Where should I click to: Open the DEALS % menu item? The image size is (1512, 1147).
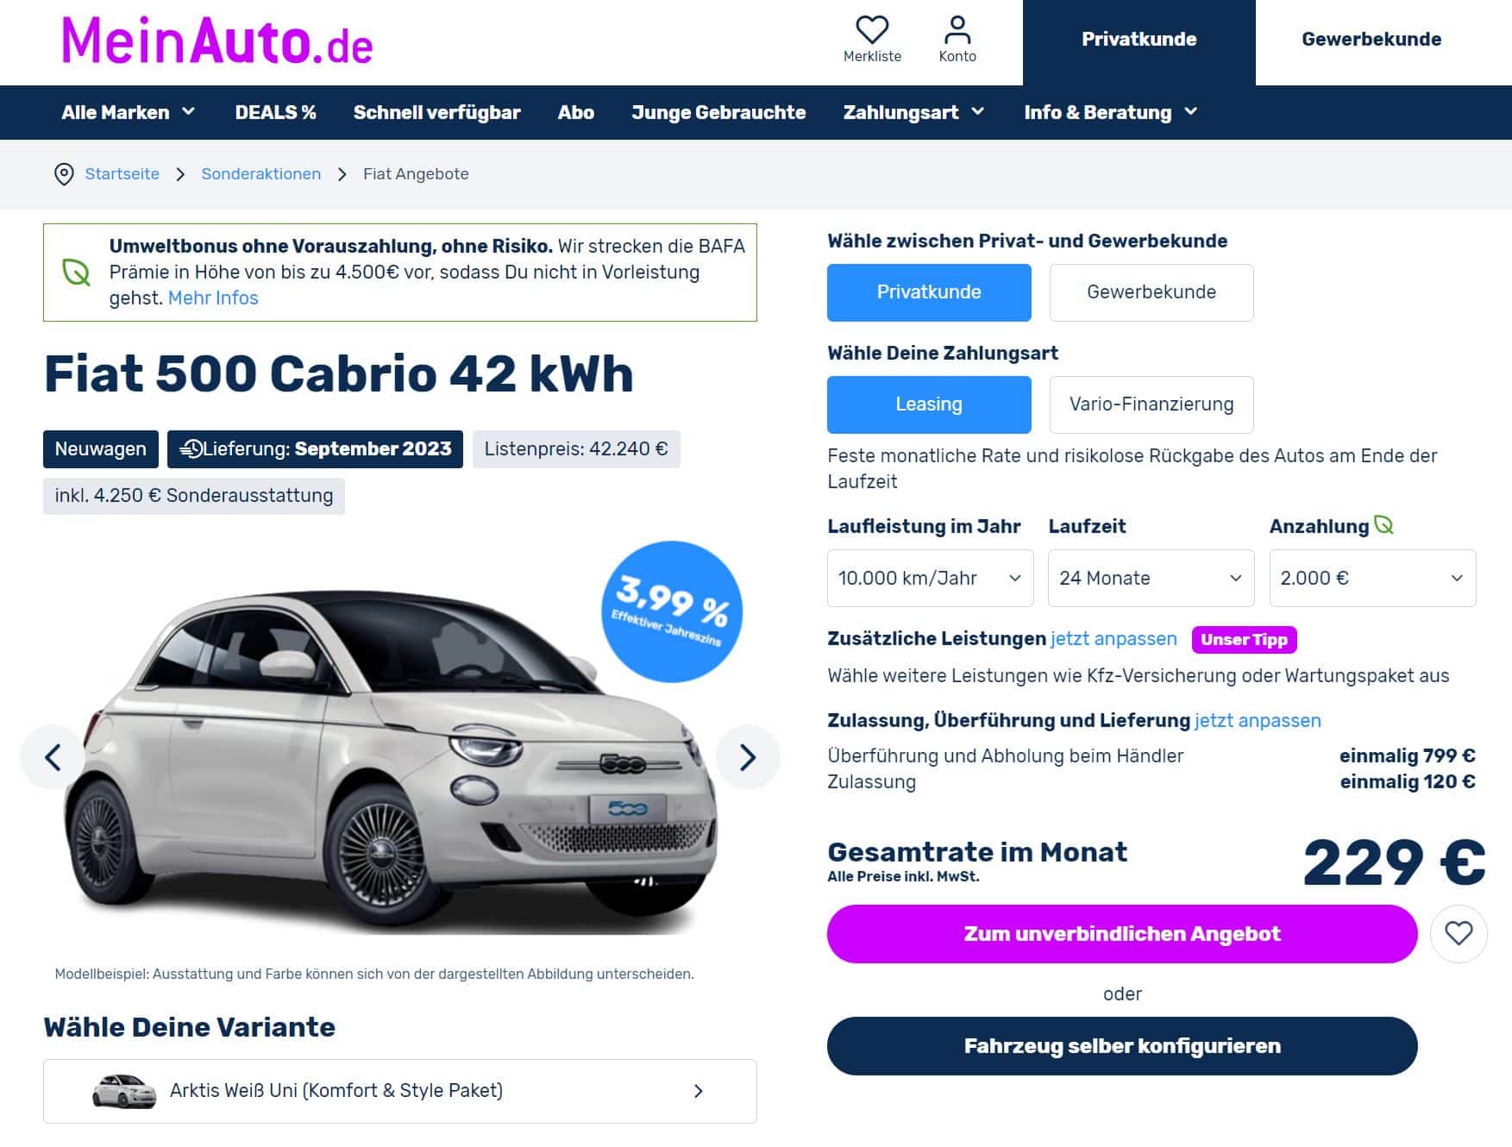275,112
